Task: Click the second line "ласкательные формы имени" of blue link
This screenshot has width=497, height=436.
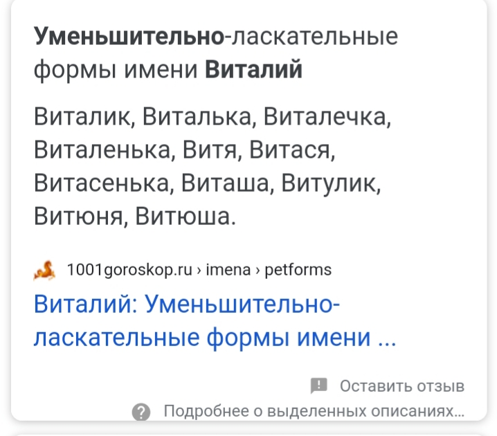Action: tap(215, 338)
